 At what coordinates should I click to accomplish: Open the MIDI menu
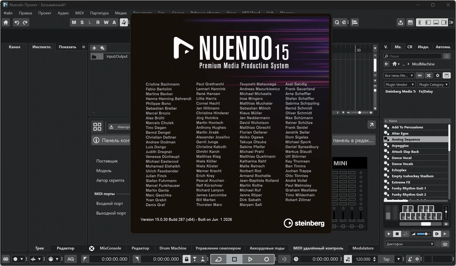tap(79, 13)
